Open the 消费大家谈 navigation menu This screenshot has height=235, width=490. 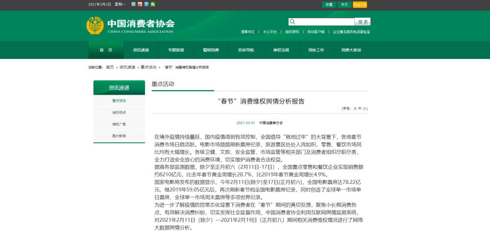coord(351,50)
